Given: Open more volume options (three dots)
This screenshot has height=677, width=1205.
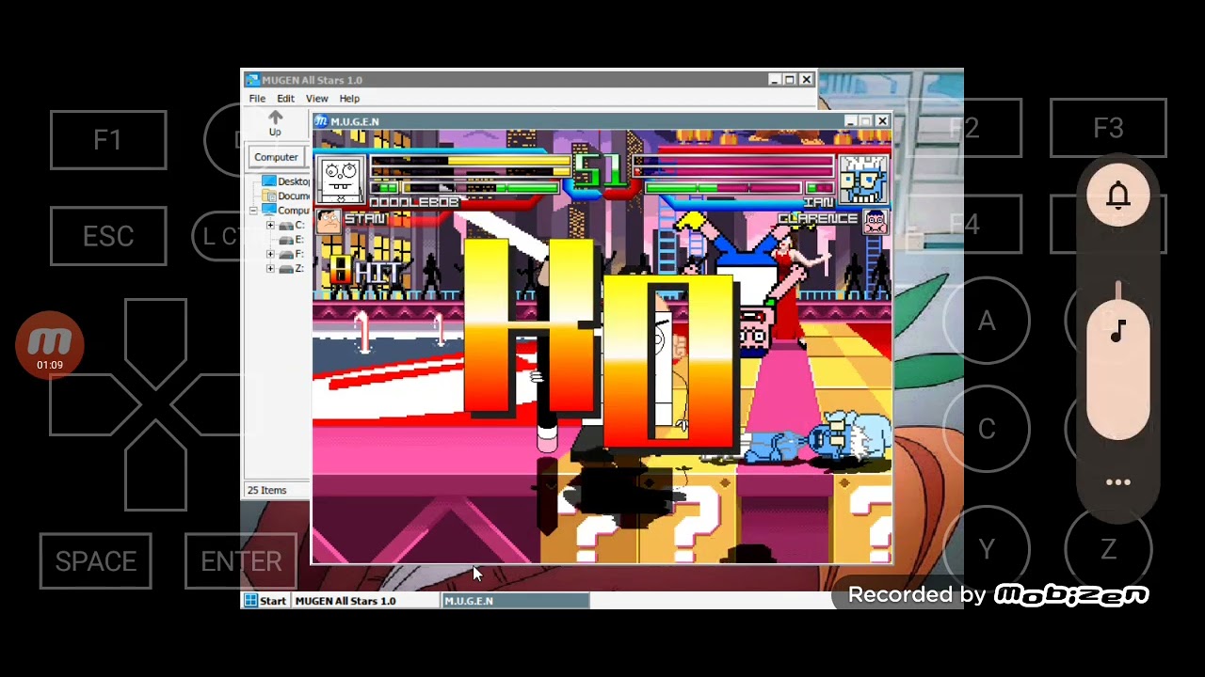Looking at the screenshot, I should pyautogui.click(x=1118, y=482).
